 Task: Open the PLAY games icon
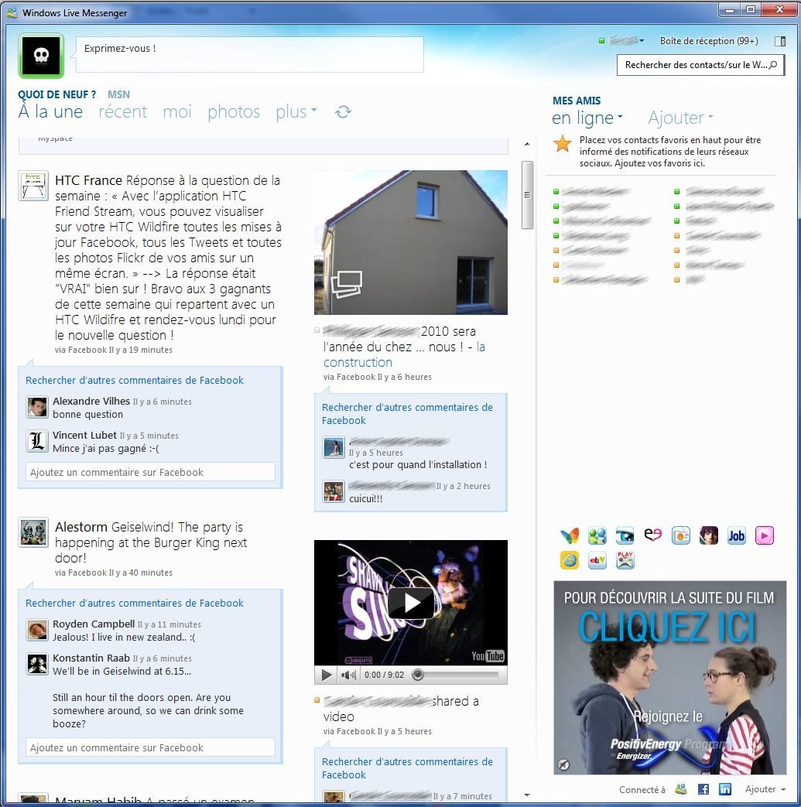(x=625, y=560)
